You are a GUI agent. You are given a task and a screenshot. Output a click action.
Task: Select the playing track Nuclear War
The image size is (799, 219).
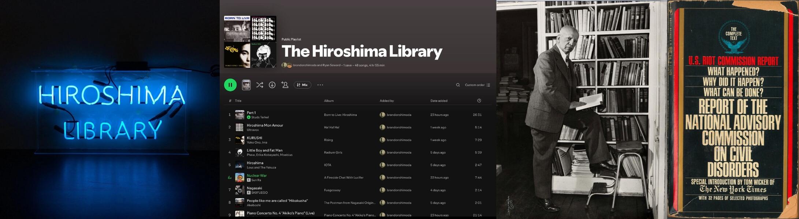(x=257, y=176)
